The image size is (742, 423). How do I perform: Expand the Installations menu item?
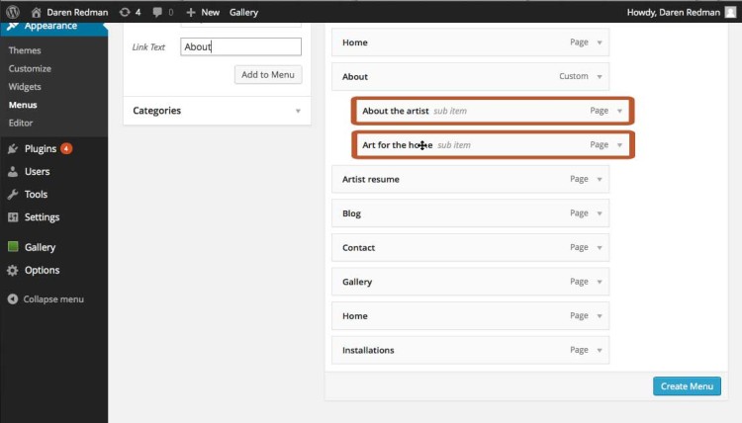[x=600, y=350]
